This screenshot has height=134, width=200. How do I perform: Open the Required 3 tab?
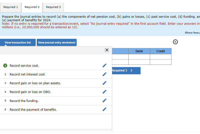click(53, 7)
